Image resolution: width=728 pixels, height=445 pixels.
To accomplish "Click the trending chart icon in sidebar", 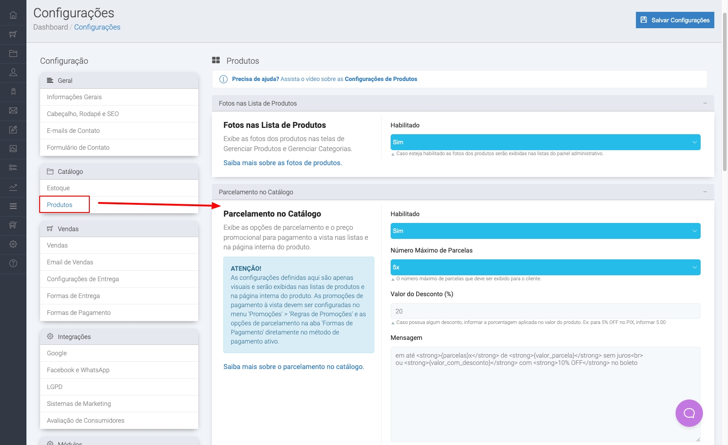I will 13,187.
